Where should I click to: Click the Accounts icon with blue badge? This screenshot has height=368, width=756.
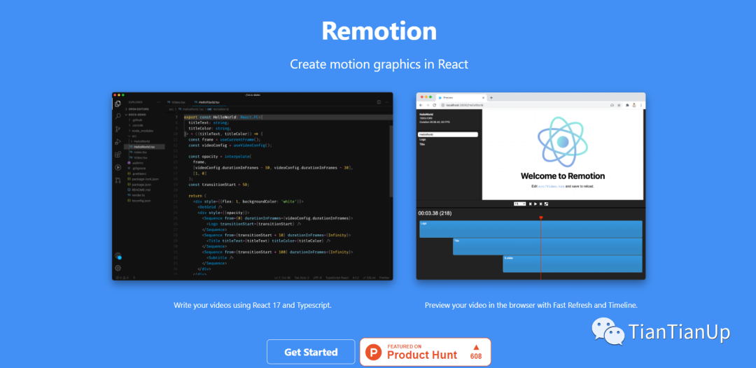click(118, 255)
